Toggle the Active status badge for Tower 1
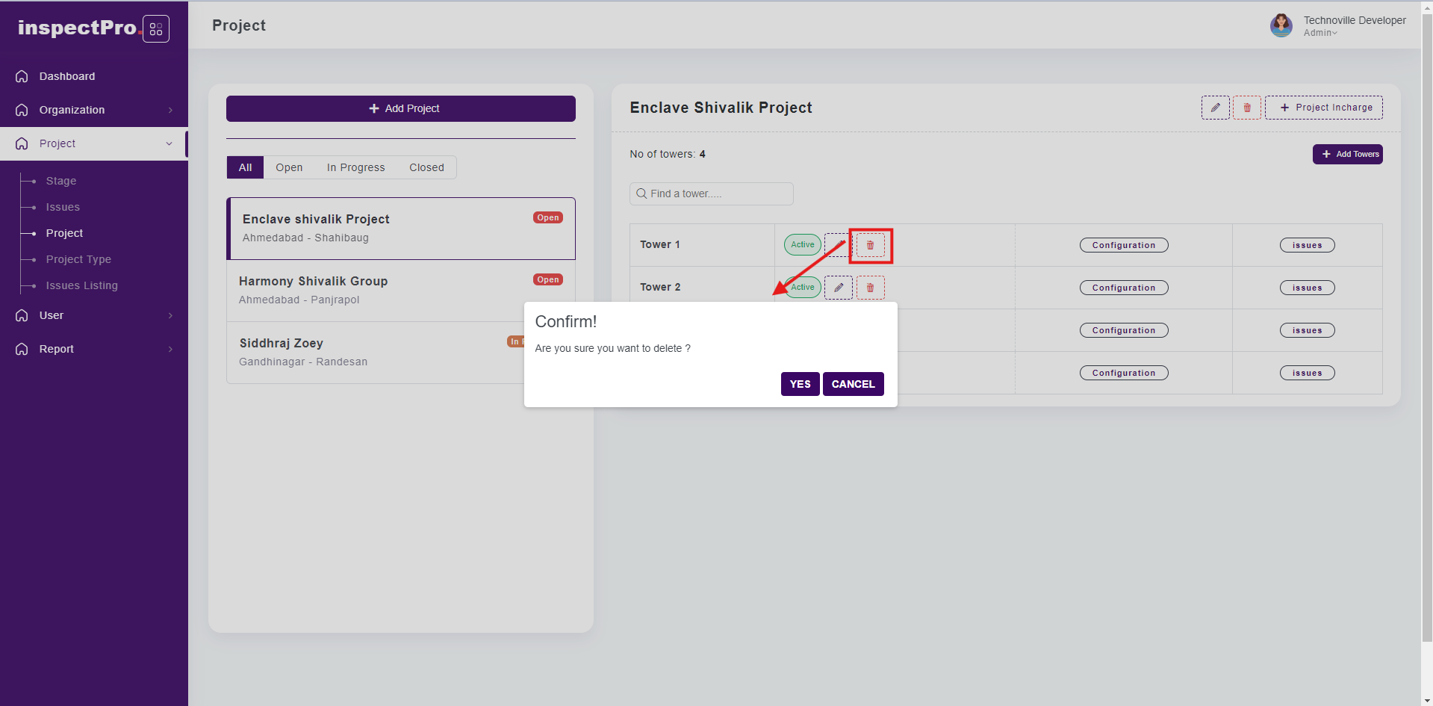Screen dimensions: 1433x706 click(802, 245)
